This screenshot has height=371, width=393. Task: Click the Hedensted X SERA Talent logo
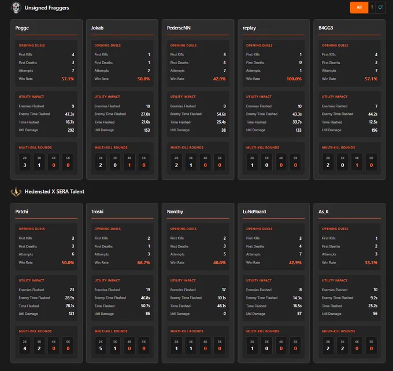click(16, 191)
